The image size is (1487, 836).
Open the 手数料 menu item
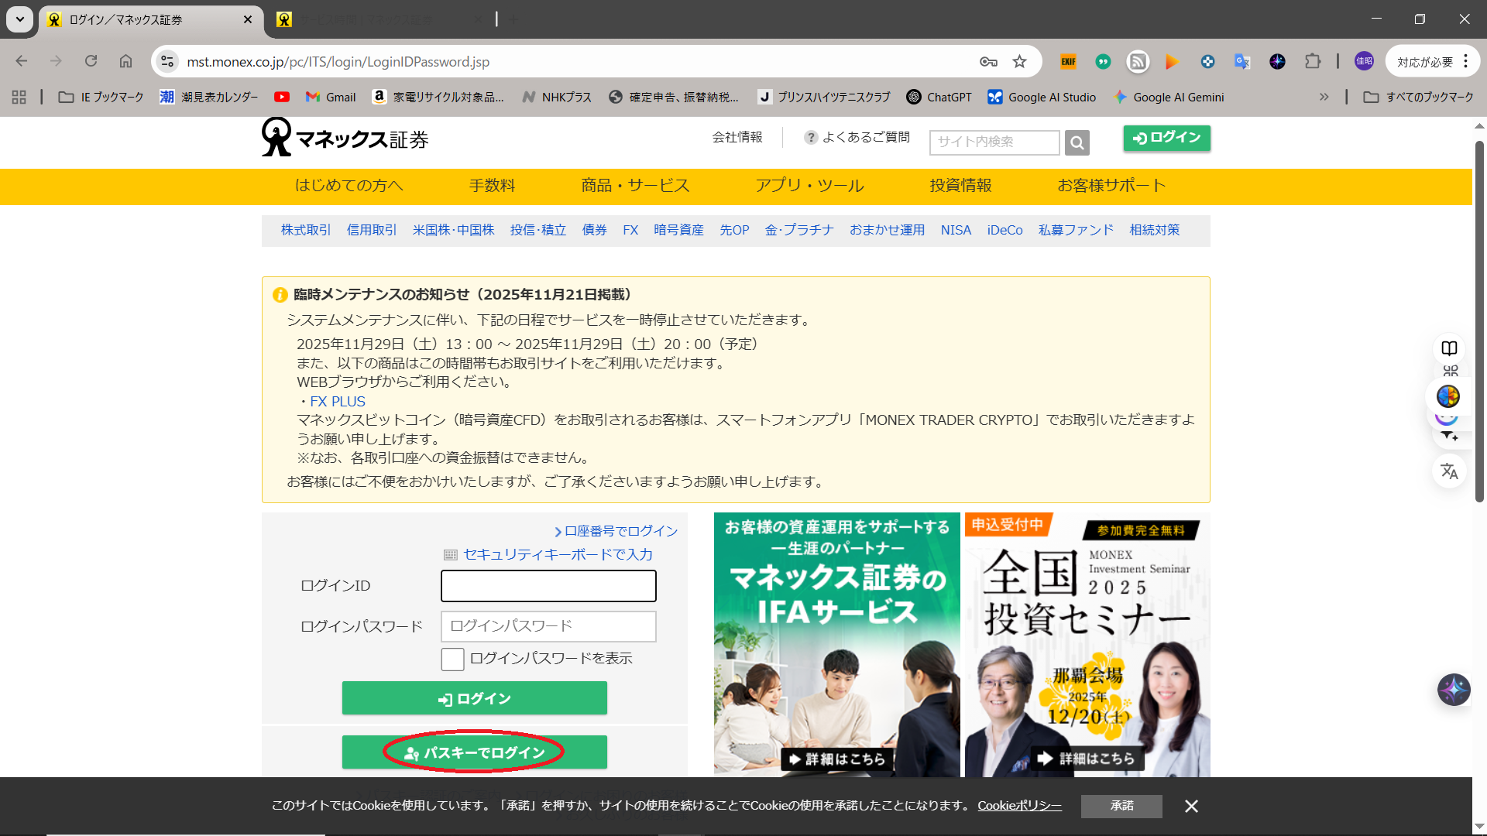(x=492, y=186)
